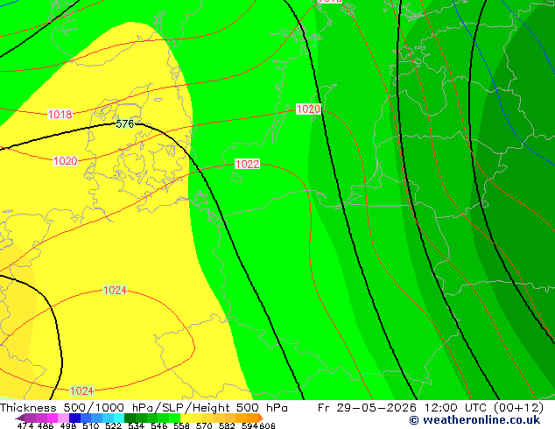Click the legend value 474
The image size is (555, 429).
pos(25,425)
